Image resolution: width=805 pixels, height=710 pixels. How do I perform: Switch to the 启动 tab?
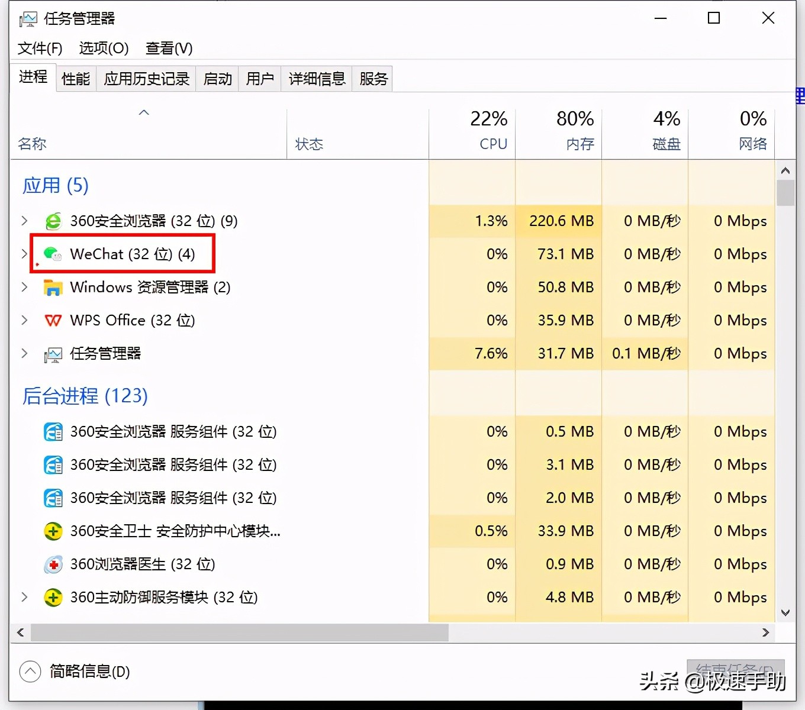217,79
